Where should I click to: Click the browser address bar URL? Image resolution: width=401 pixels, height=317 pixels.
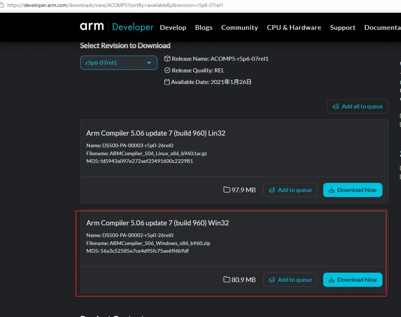pyautogui.click(x=115, y=5)
